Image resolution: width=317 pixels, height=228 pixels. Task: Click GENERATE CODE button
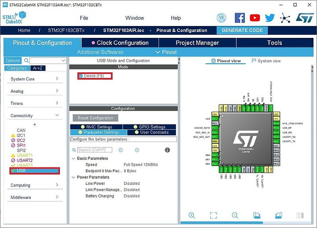(x=242, y=30)
